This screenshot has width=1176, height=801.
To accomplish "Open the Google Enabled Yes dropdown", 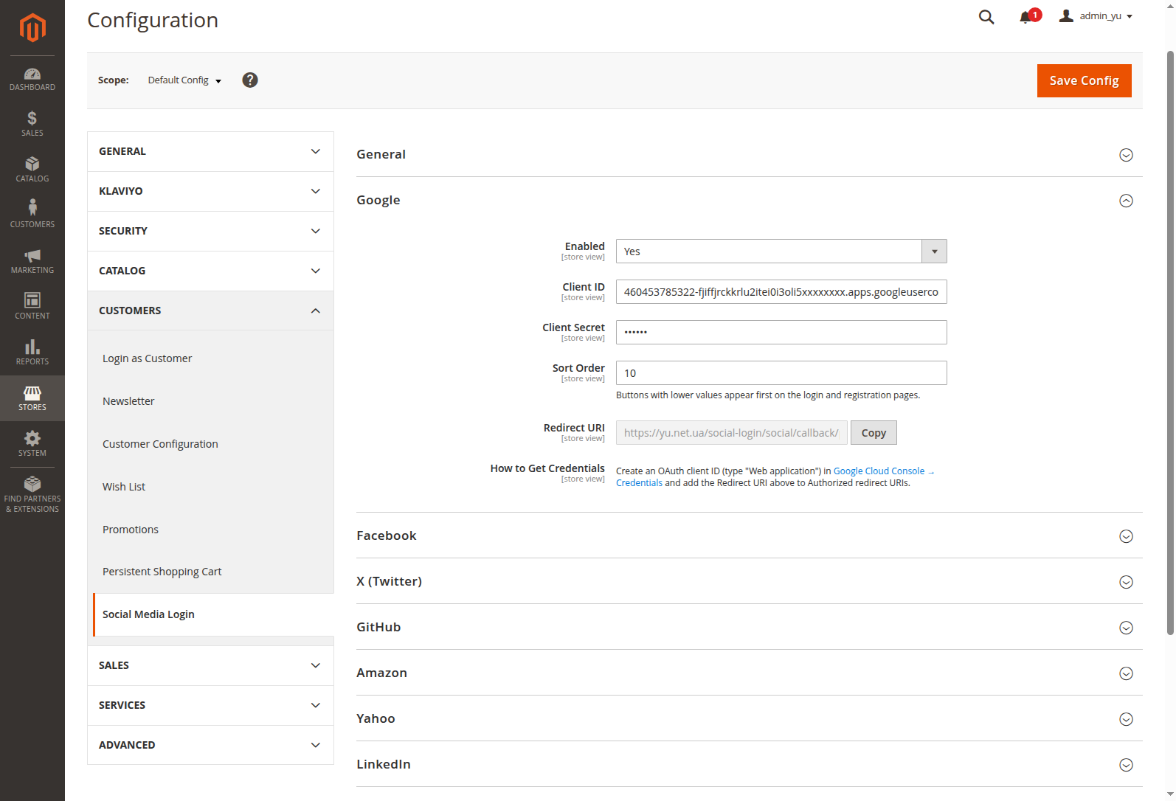I will point(781,252).
